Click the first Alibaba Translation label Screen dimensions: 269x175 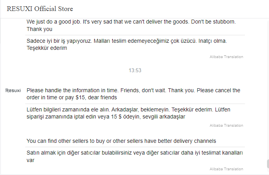[226, 57]
